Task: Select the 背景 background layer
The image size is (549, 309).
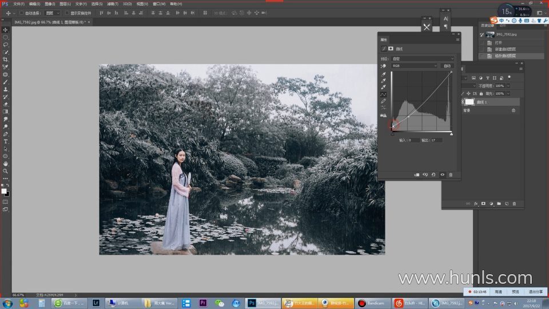Action: [490, 110]
